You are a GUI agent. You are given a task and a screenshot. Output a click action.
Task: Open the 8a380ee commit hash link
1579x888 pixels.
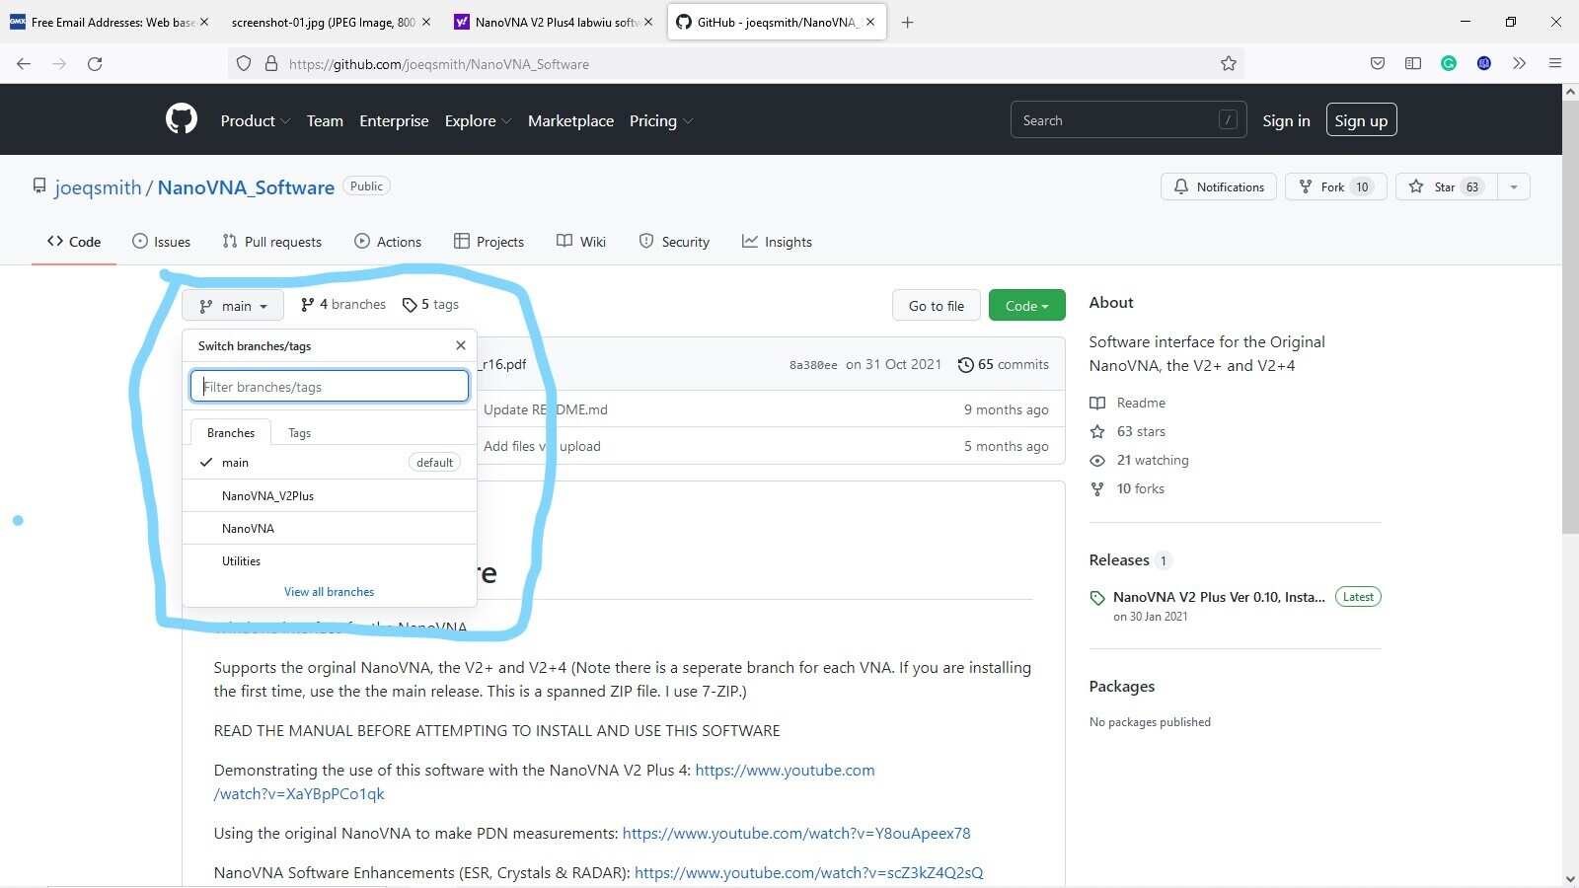813,365
